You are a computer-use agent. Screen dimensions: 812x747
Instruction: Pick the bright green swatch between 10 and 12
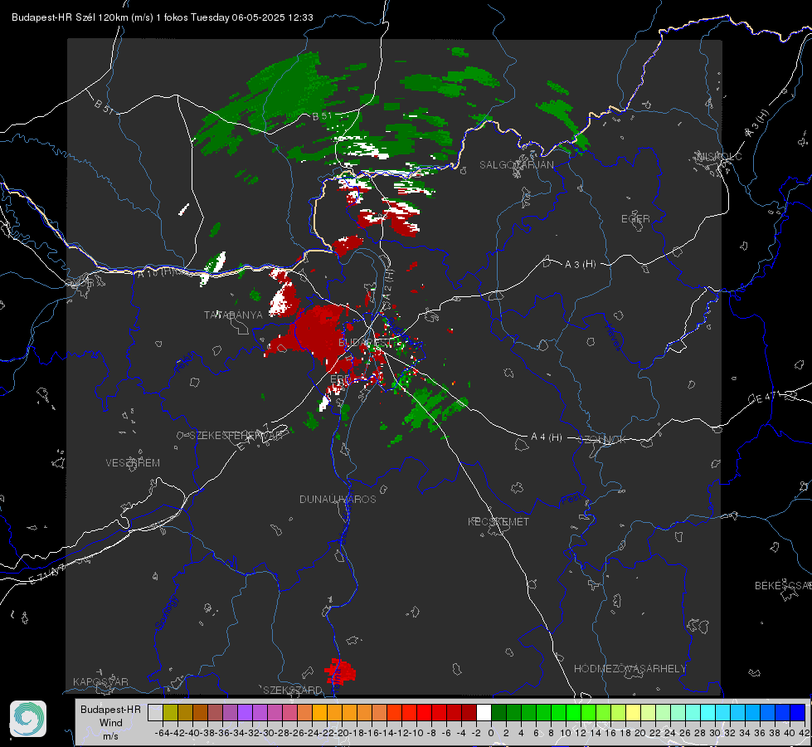(x=573, y=712)
